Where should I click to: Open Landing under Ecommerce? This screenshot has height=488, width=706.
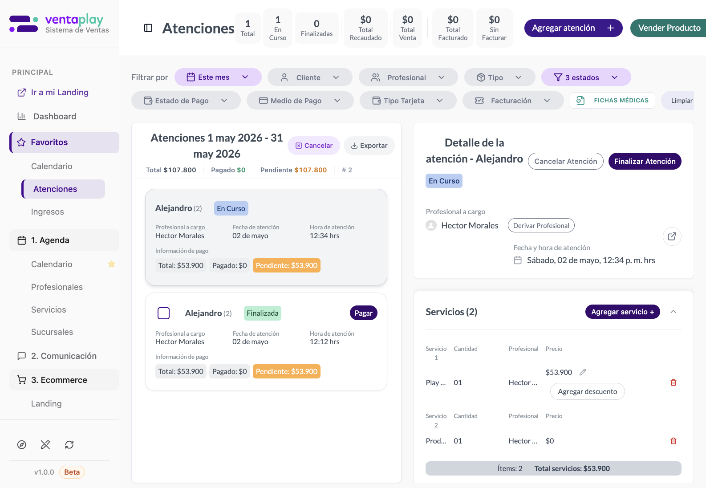(46, 403)
